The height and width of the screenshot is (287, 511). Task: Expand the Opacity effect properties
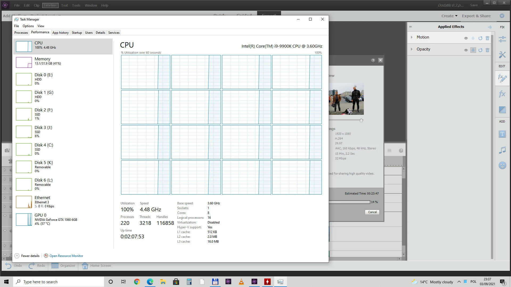point(412,49)
